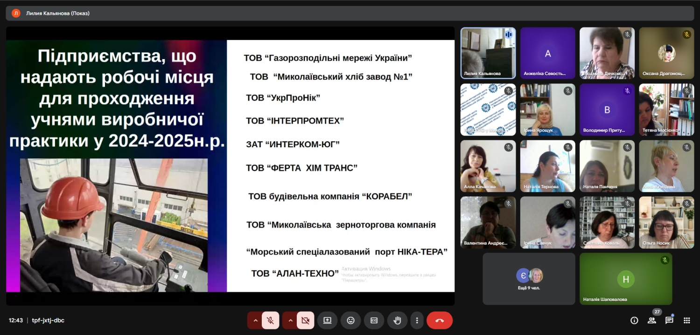Screen dimensions: 700x335
Task: Click the presenter avatar 'Л' in top bar
Action: [16, 13]
